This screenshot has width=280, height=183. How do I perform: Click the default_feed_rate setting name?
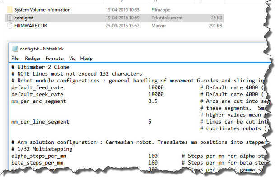37,87
